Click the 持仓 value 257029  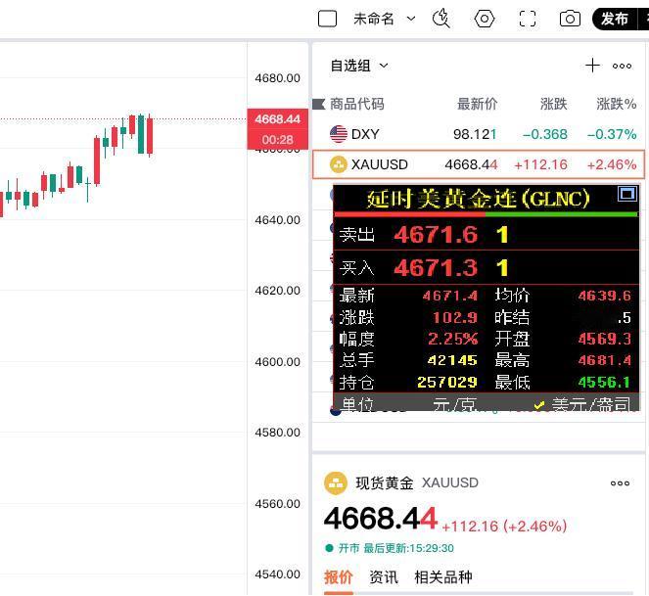[x=447, y=382]
